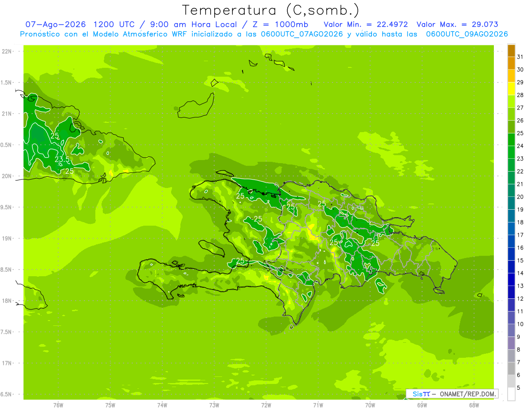The height and width of the screenshot is (411, 532).
Task: Click colorbar value label "29"
Action: pos(520,82)
